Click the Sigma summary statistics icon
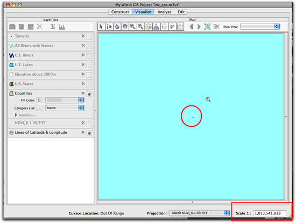The width and height of the screenshot is (296, 223). [53, 27]
